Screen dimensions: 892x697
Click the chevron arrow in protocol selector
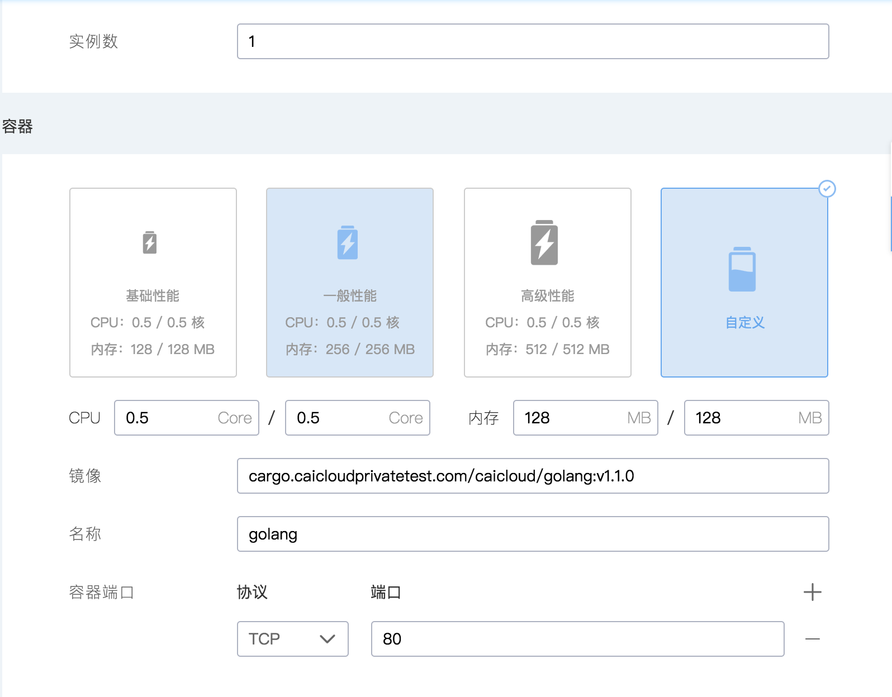328,639
